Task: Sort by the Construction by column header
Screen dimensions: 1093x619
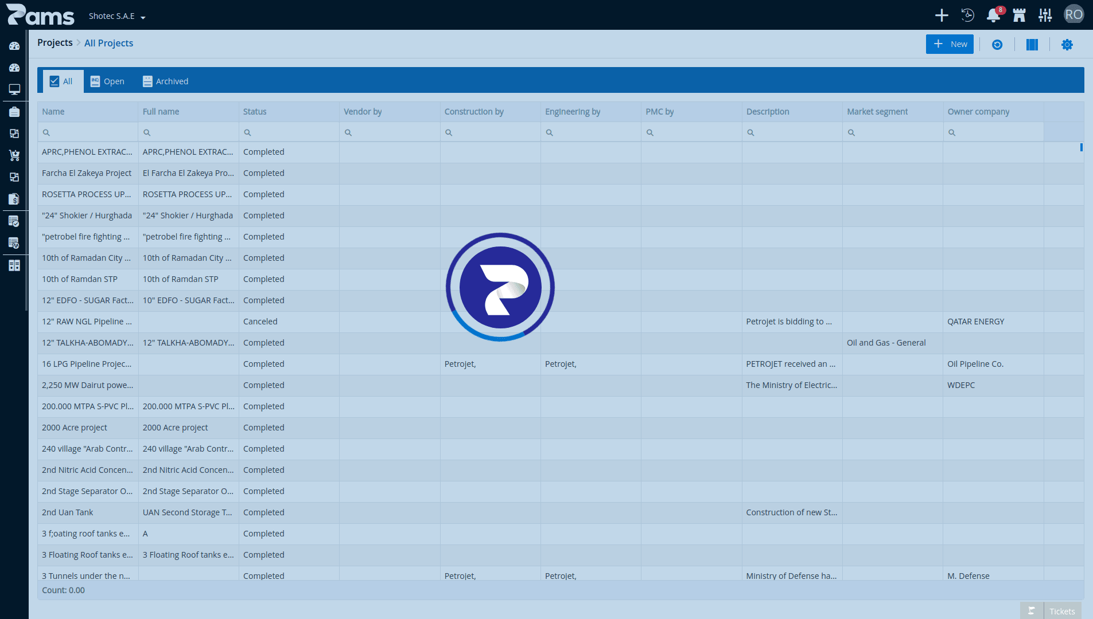Action: click(x=491, y=112)
